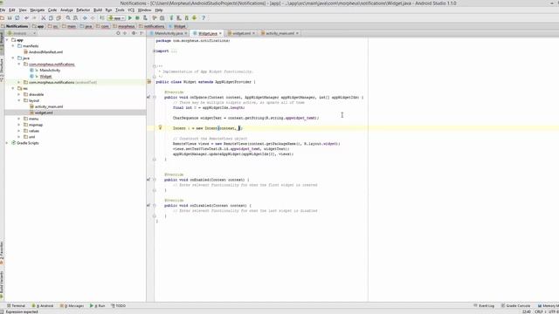Open the Navigate menu
The image size is (559, 314).
[x=37, y=10]
